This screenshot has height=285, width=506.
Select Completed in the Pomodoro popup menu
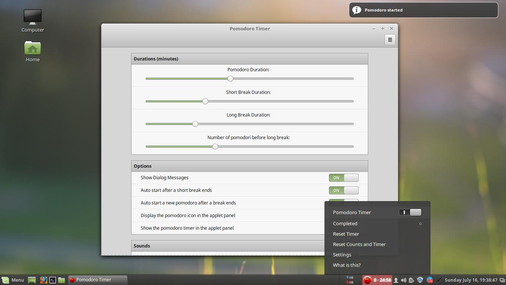pos(345,223)
